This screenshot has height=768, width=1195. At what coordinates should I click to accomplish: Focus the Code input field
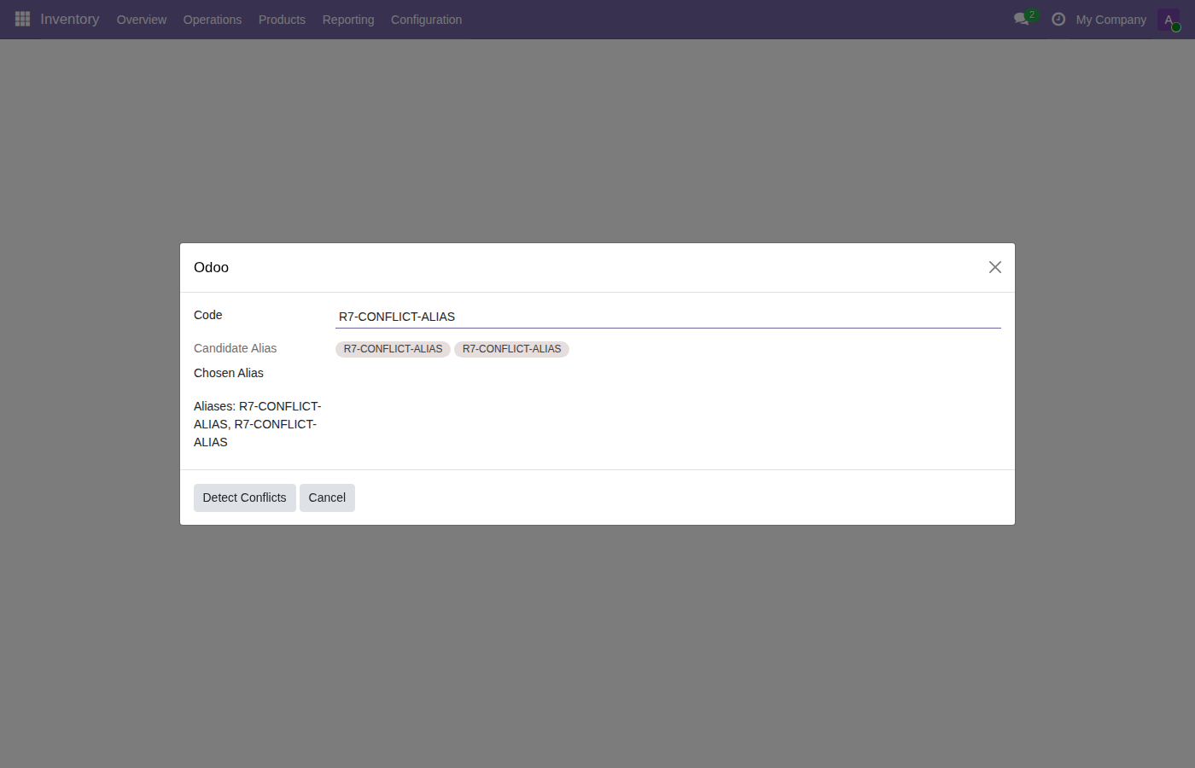tap(668, 317)
